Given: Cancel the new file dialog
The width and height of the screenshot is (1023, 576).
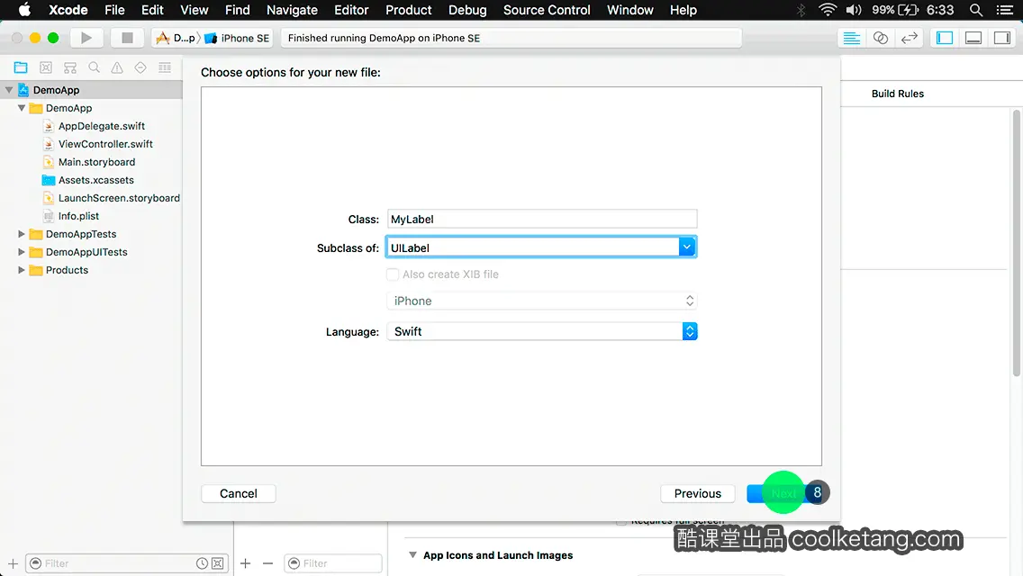Looking at the screenshot, I should click(238, 493).
